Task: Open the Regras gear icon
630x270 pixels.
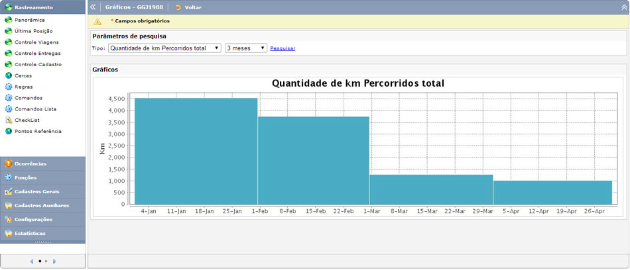Action: pyautogui.click(x=9, y=87)
